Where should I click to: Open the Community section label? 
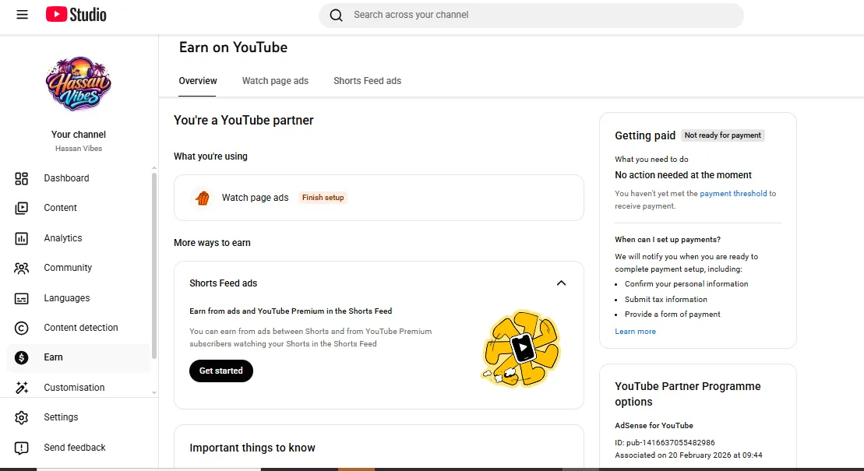[x=68, y=268]
